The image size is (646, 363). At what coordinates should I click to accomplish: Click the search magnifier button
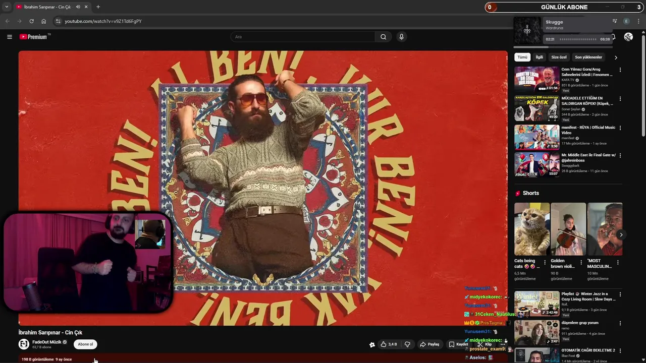click(384, 37)
